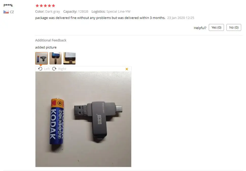The height and width of the screenshot is (171, 246).
Task: Click the CZ country label
Action: click(x=12, y=12)
